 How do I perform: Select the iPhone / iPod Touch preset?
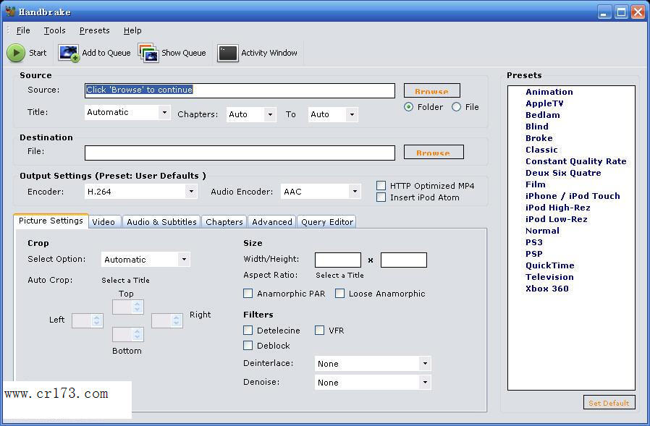[x=573, y=197]
